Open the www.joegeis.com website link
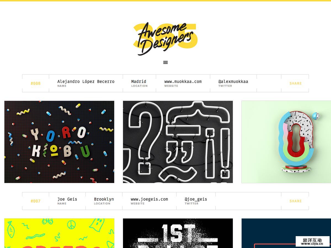This screenshot has height=248, width=331. tap(149, 199)
